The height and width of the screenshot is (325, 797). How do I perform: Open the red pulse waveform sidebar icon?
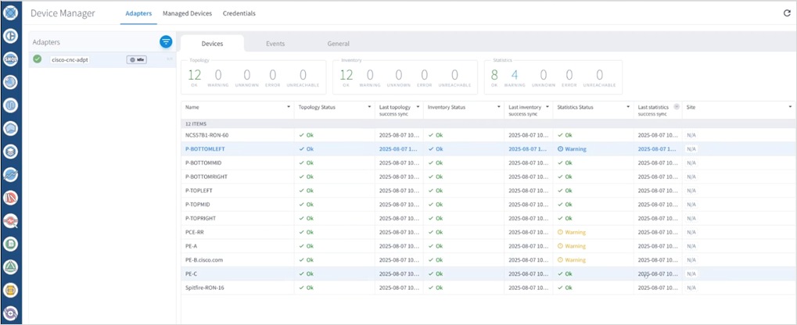pos(11,221)
